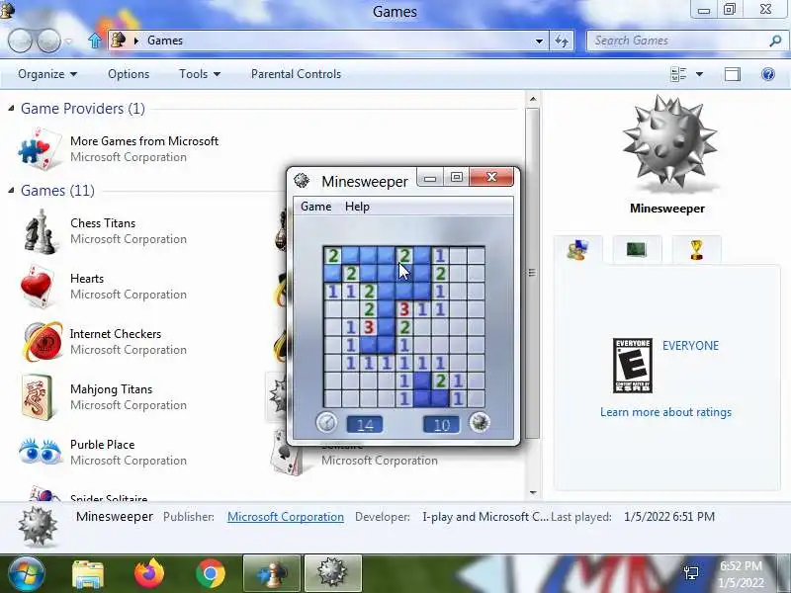Click the games list vertical scrollbar thumb

(533, 273)
